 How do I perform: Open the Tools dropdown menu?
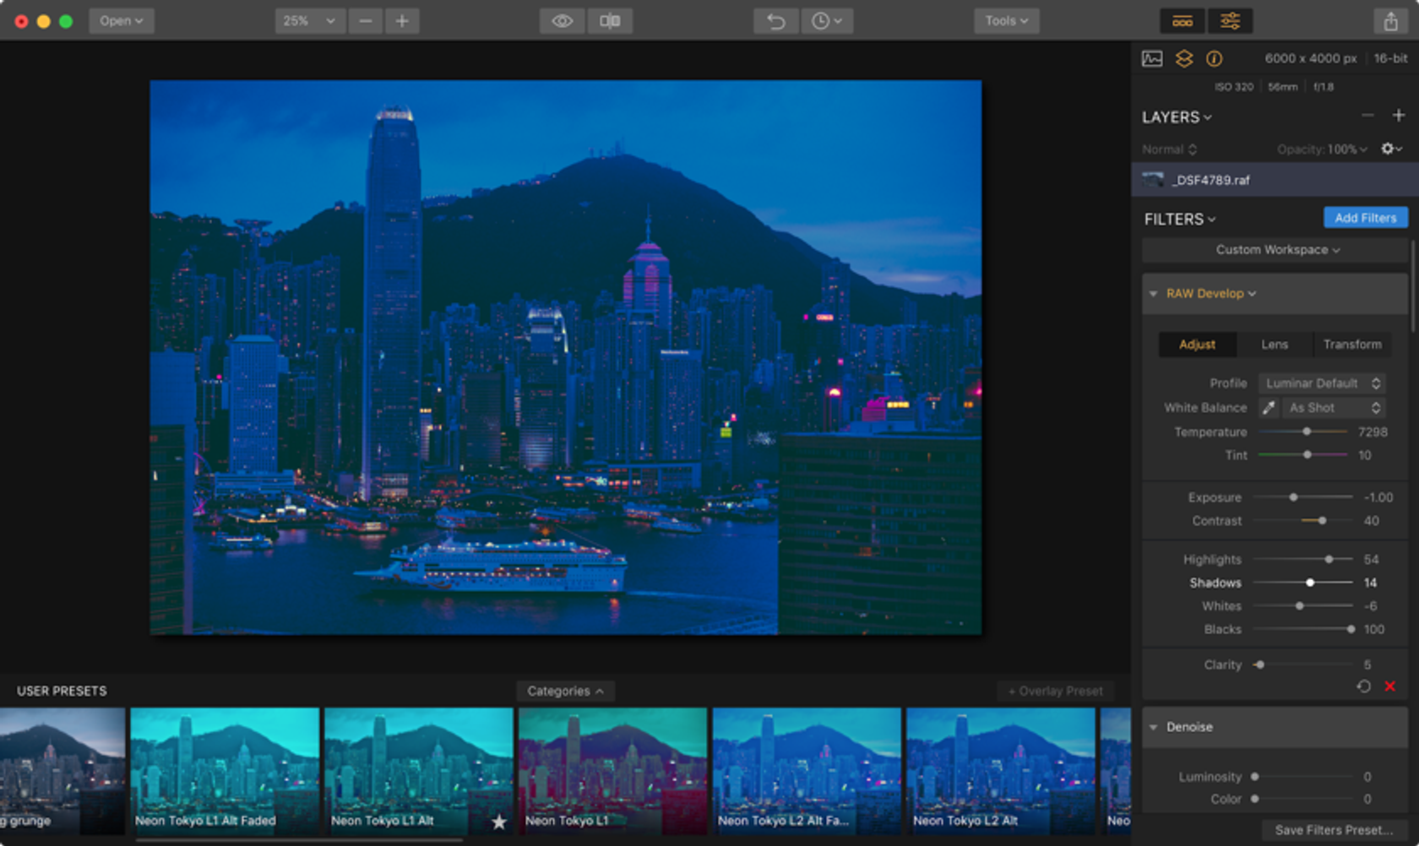coord(1006,21)
